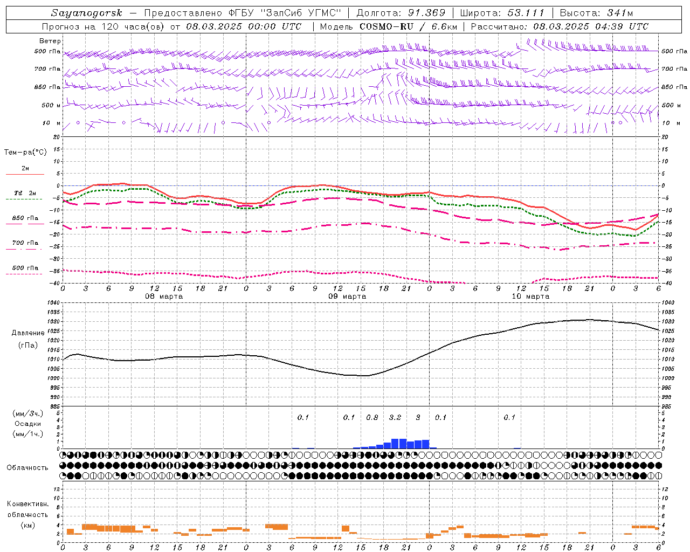Click the '(км)' unit under convective cloudiness

click(28, 525)
